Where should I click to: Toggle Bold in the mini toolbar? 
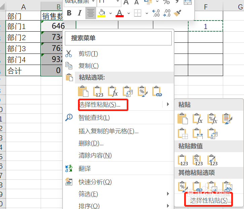click(x=69, y=13)
